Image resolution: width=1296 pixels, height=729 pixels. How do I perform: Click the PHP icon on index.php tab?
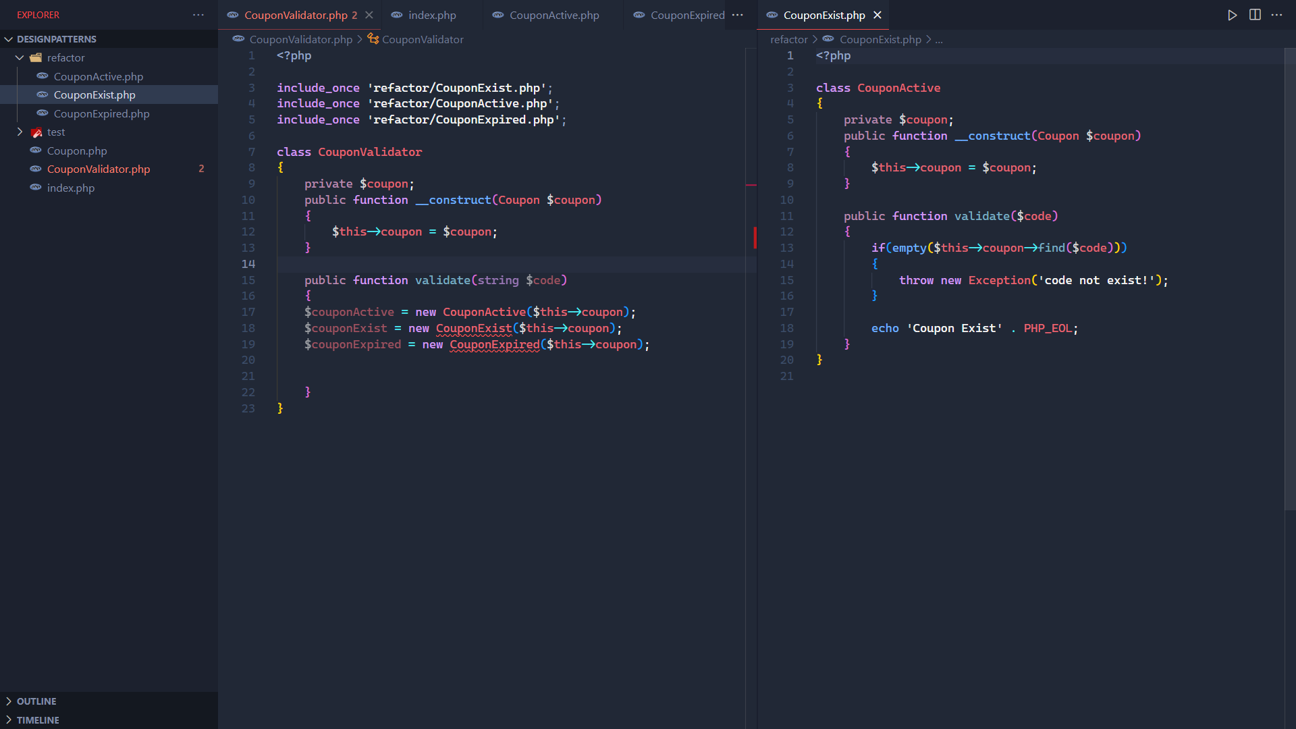[396, 15]
